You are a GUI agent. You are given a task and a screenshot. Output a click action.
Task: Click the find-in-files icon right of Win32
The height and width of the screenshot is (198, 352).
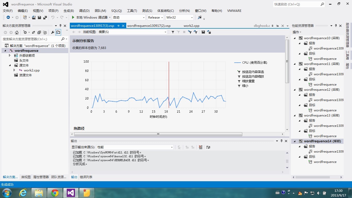pyautogui.click(x=199, y=18)
